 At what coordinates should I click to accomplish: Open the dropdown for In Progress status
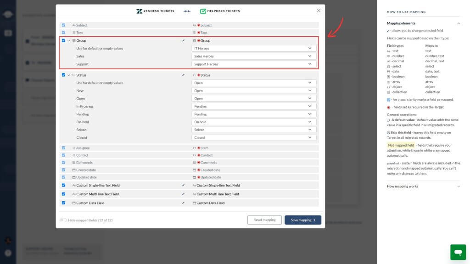click(x=253, y=106)
